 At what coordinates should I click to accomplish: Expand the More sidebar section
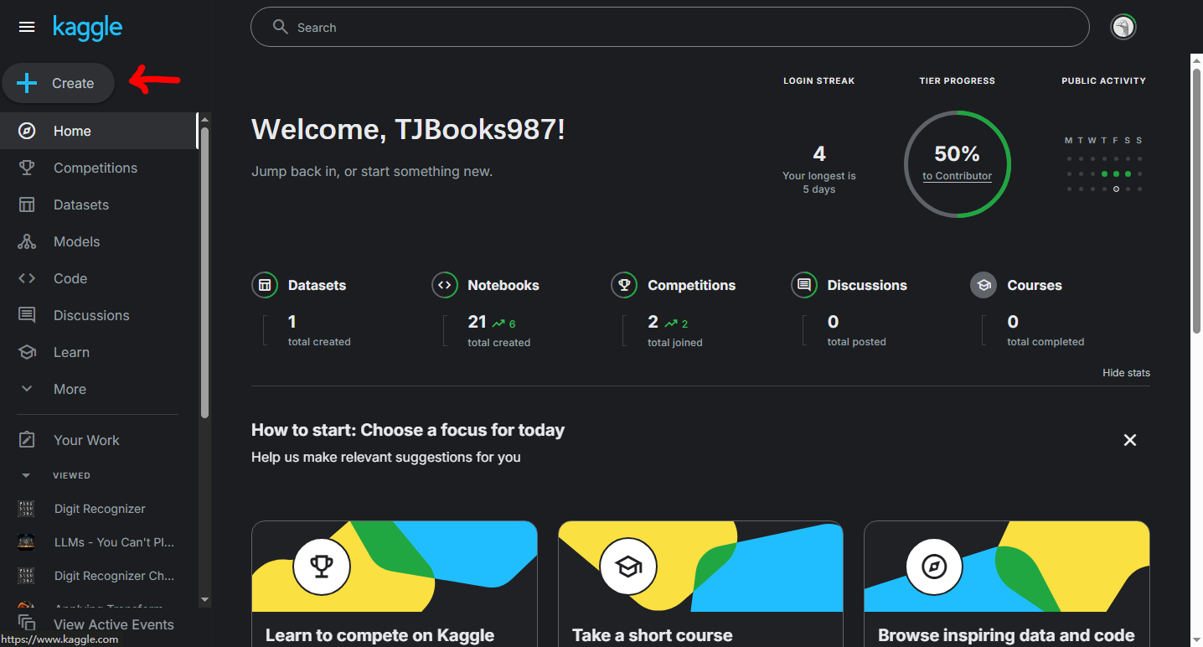click(x=69, y=389)
